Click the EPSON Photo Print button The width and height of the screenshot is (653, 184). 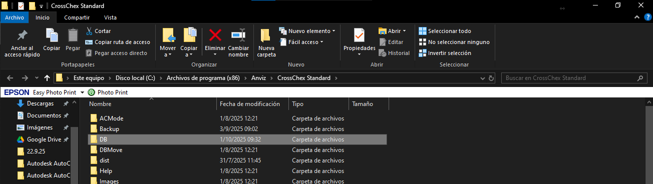point(108,92)
